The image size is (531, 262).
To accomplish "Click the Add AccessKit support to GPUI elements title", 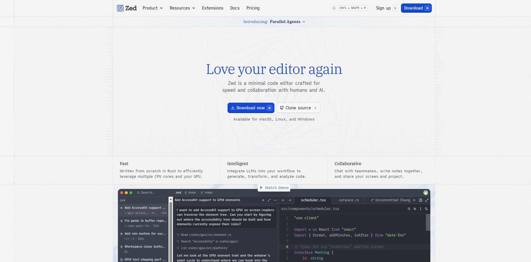I will 207,200.
